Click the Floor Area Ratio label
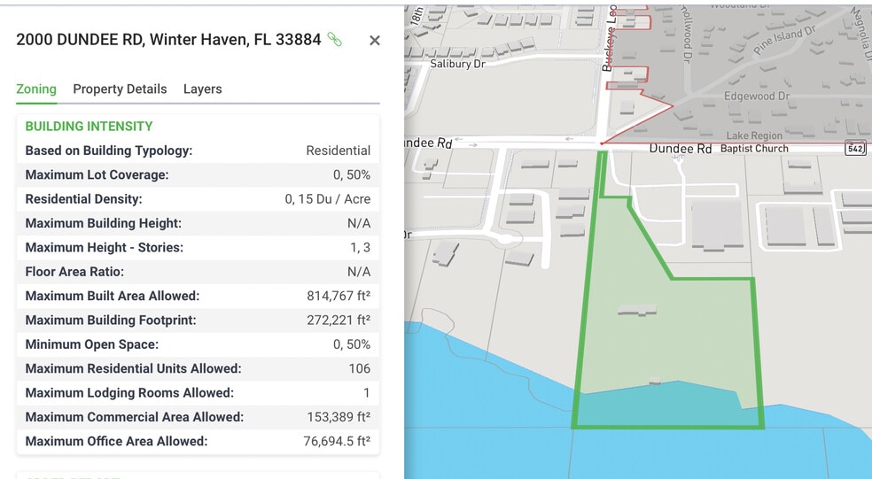The width and height of the screenshot is (872, 479). [x=74, y=272]
